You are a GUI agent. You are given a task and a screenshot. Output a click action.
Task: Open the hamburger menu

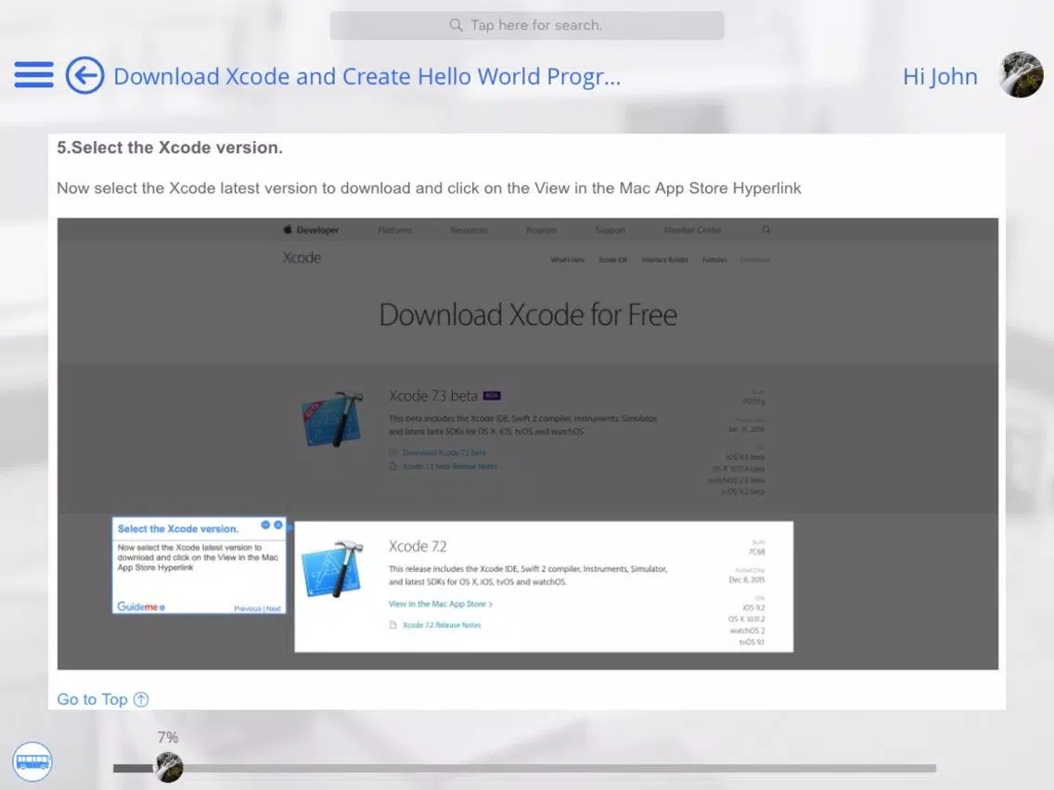(x=33, y=74)
